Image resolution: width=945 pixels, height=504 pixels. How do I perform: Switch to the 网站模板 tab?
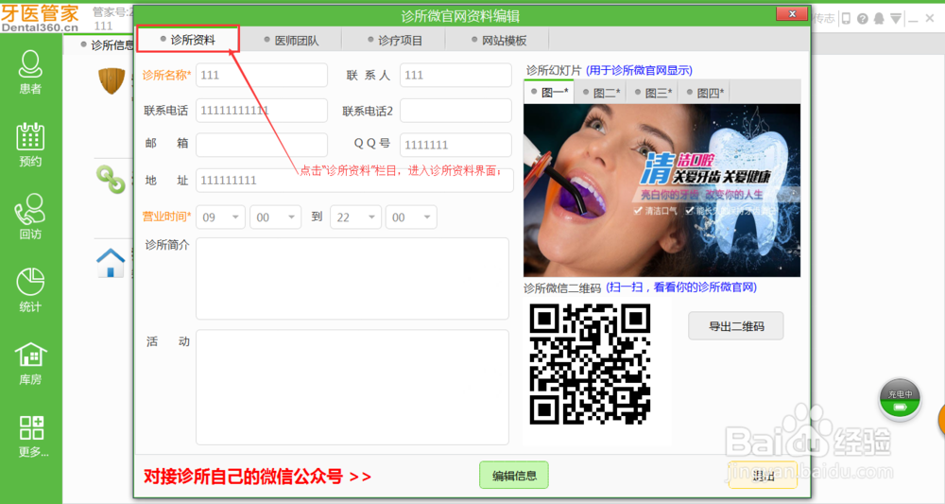[499, 41]
